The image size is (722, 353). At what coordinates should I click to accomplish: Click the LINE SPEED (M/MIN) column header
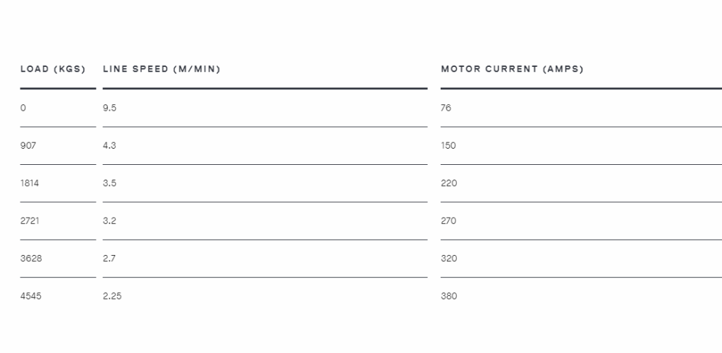pos(161,69)
